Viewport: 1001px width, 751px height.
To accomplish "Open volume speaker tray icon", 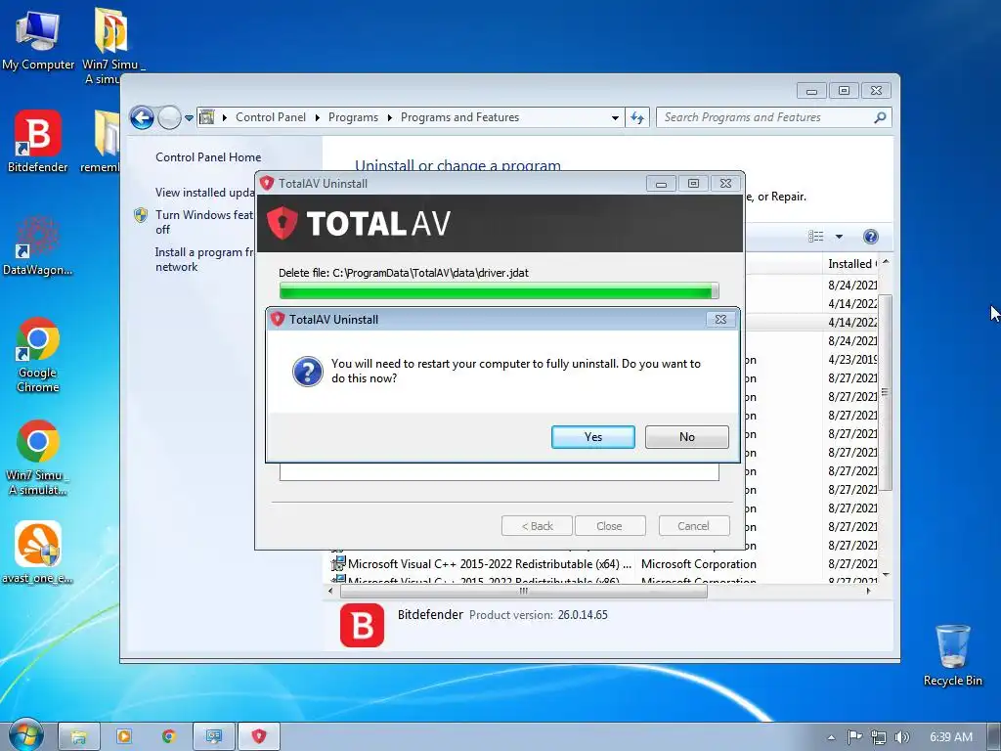I will click(901, 737).
